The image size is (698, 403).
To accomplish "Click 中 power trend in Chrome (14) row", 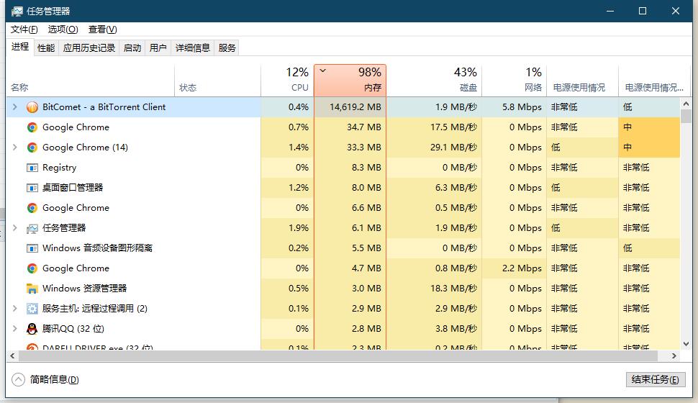I will point(627,148).
